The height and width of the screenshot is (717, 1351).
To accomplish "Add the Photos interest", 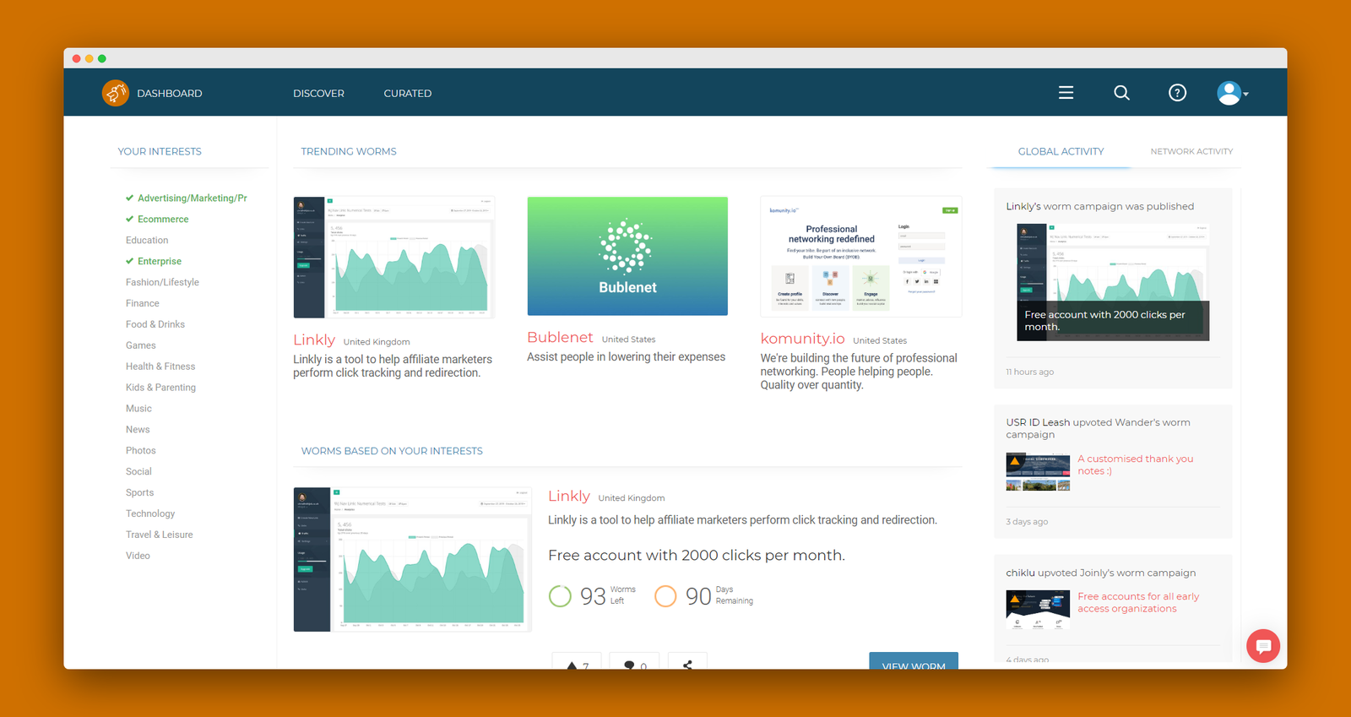I will pyautogui.click(x=141, y=452).
